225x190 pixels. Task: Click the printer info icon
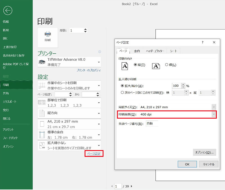tap(100, 52)
